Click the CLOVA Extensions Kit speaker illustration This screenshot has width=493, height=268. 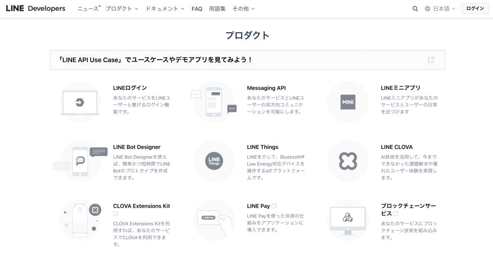80,220
